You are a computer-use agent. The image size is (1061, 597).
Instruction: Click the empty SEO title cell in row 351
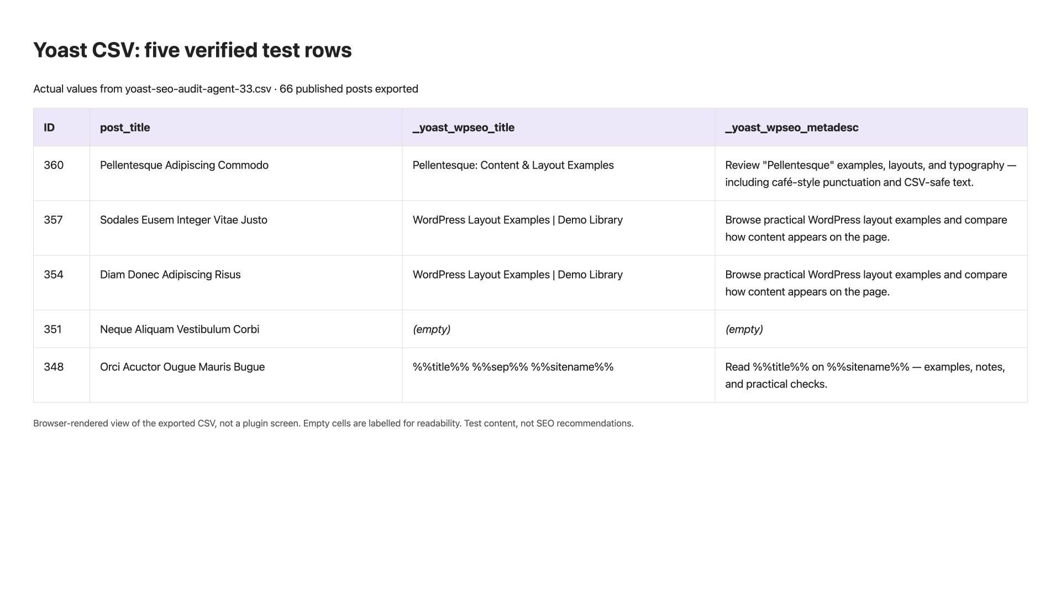click(x=559, y=329)
